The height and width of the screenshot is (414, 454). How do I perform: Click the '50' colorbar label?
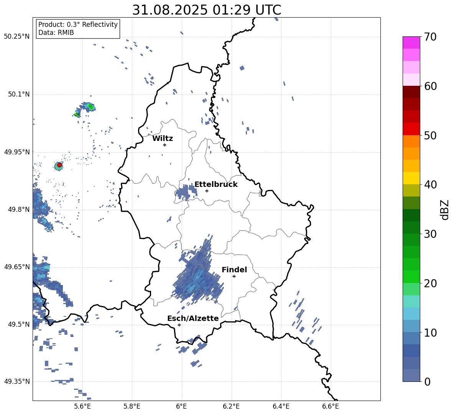(x=430, y=135)
